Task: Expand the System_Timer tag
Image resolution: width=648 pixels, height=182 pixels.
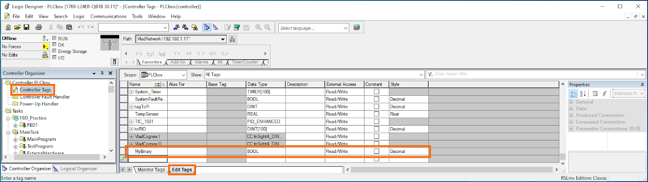Action: [131, 92]
